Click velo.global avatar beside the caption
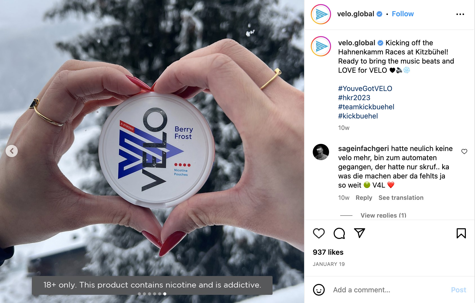 (321, 46)
